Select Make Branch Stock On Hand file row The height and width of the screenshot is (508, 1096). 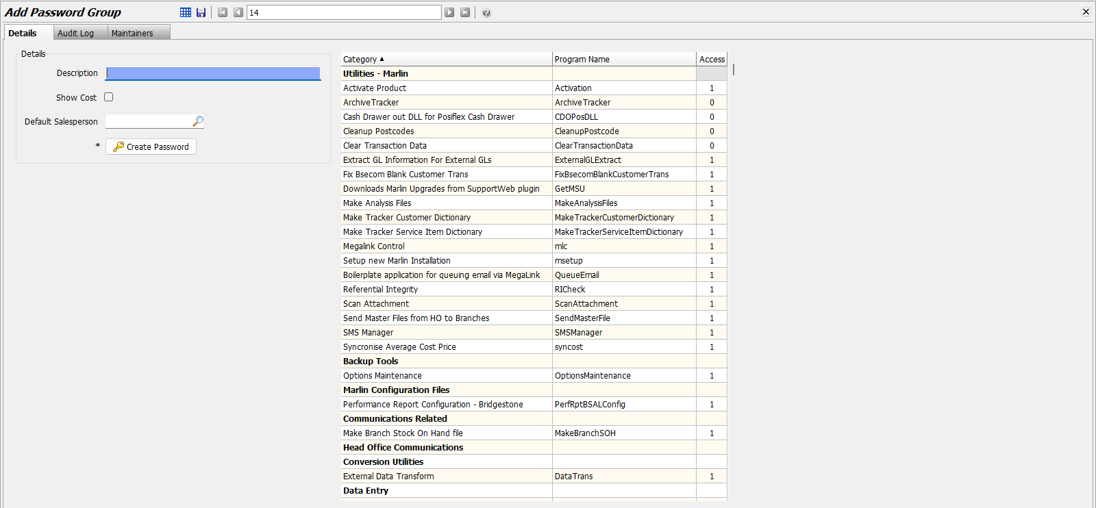coord(534,433)
